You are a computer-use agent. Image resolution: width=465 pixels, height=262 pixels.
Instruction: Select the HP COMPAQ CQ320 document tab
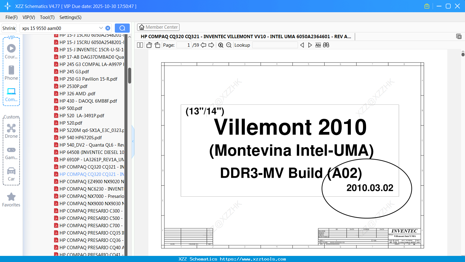[x=246, y=37]
